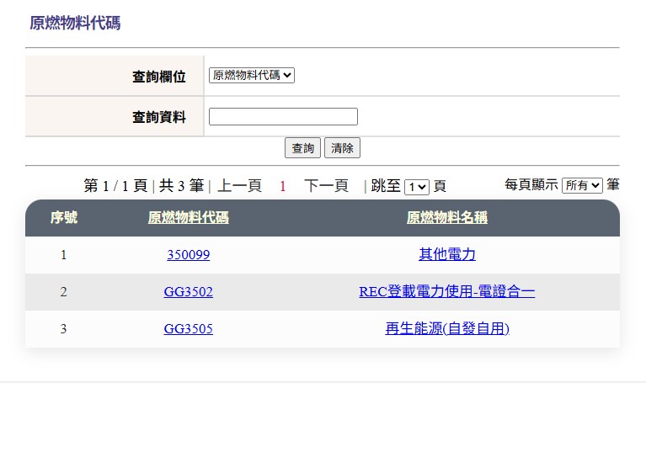Open the 再生能源(自發自用) link
The height and width of the screenshot is (452, 646).
446,329
